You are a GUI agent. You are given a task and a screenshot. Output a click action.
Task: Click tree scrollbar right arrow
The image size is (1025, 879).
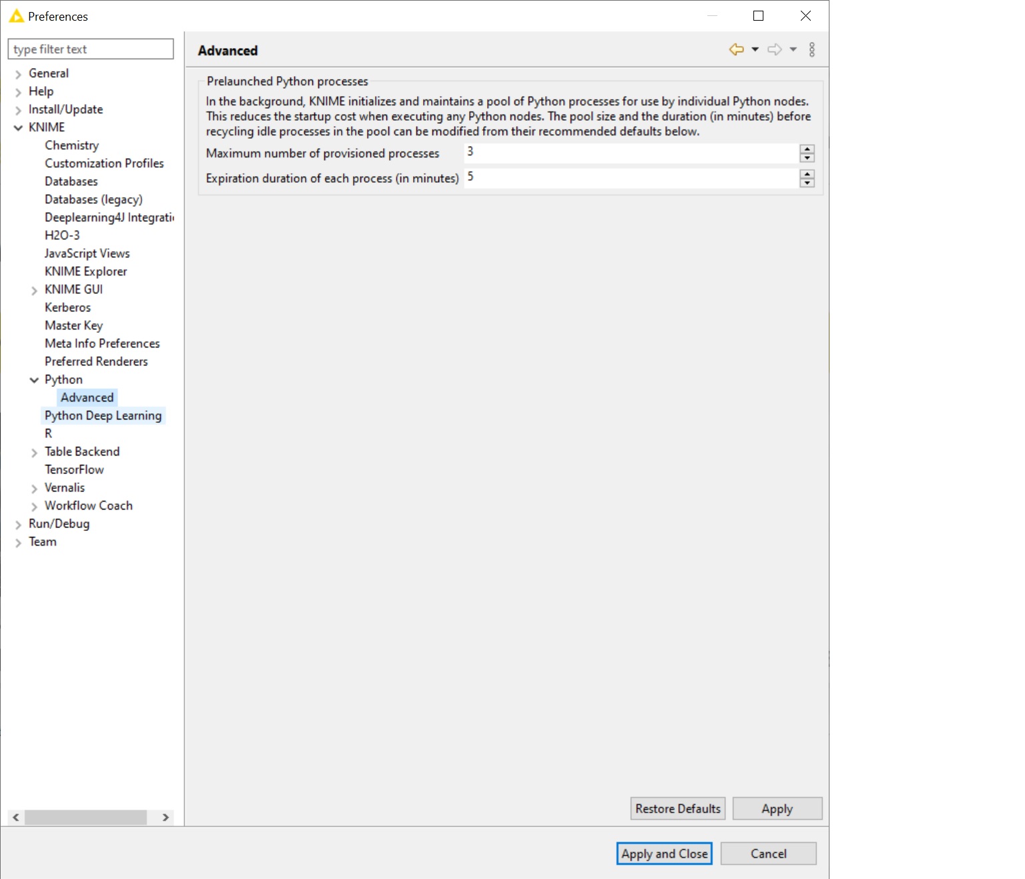click(165, 818)
